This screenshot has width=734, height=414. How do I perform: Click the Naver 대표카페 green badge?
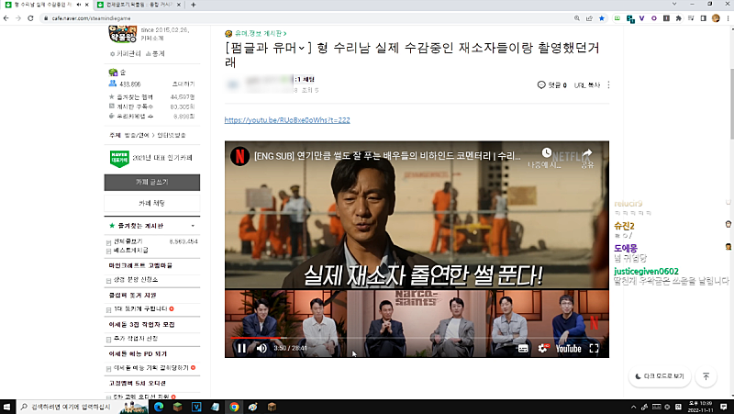tap(119, 158)
